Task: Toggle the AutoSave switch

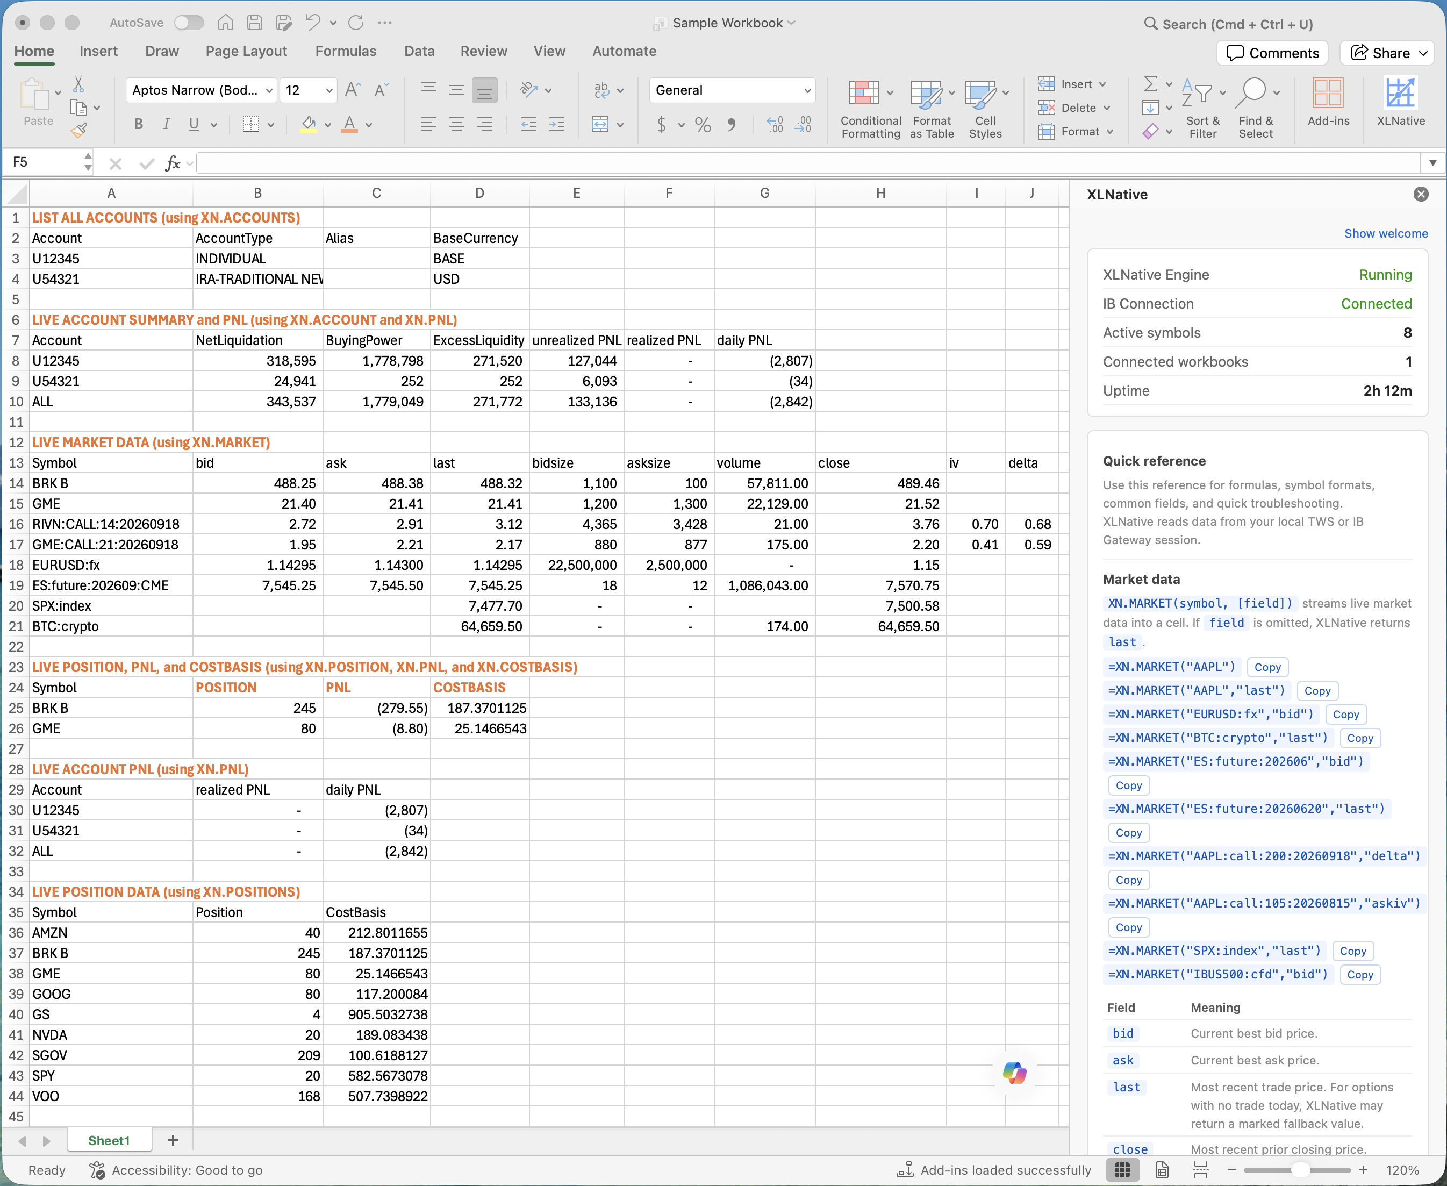Action: 189,23
